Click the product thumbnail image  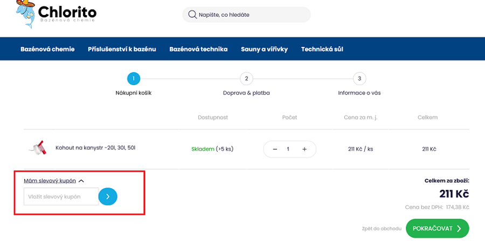pos(36,147)
